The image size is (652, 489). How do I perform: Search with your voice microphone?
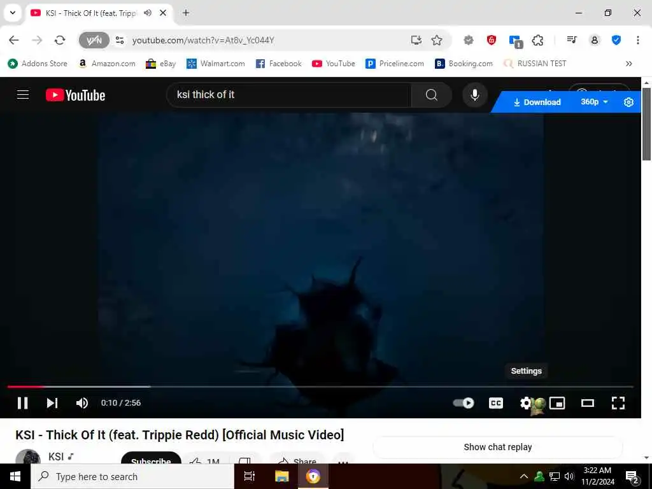tap(474, 95)
